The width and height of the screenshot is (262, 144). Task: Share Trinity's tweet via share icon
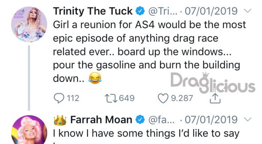[x=215, y=98]
